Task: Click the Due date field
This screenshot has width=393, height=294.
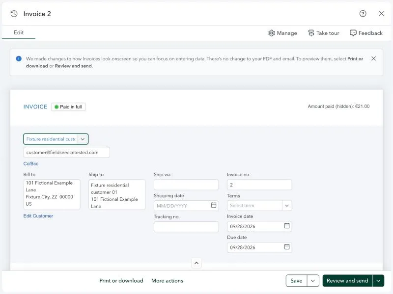Action: pyautogui.click(x=259, y=247)
